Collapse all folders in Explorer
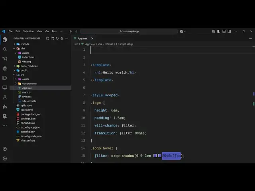Viewport: 255px width, 191px height. [62, 39]
